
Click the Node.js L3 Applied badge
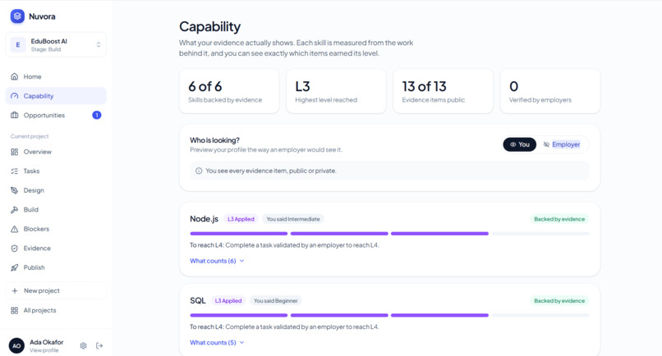(x=241, y=219)
